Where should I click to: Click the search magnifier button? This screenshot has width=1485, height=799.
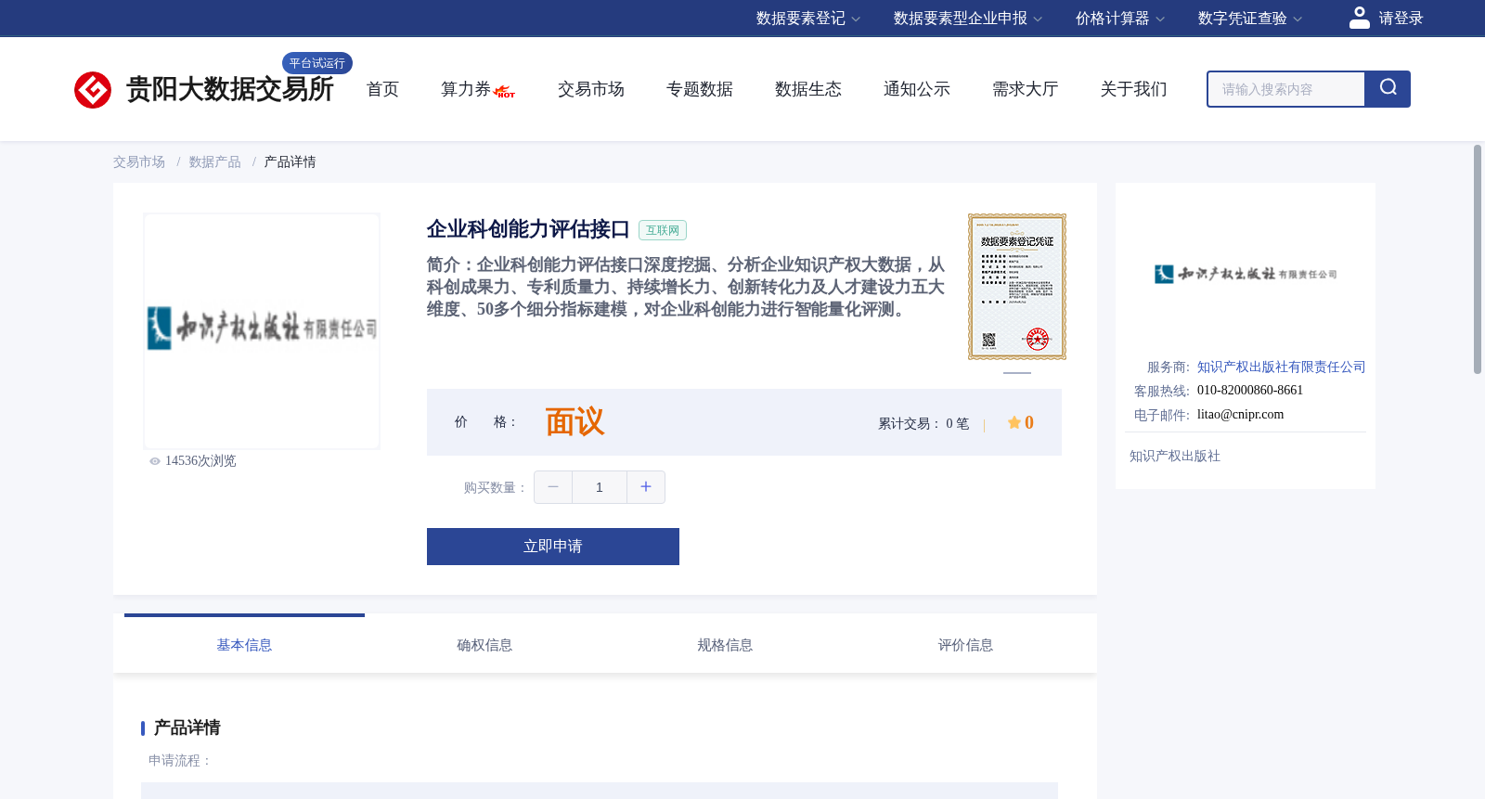(1388, 89)
